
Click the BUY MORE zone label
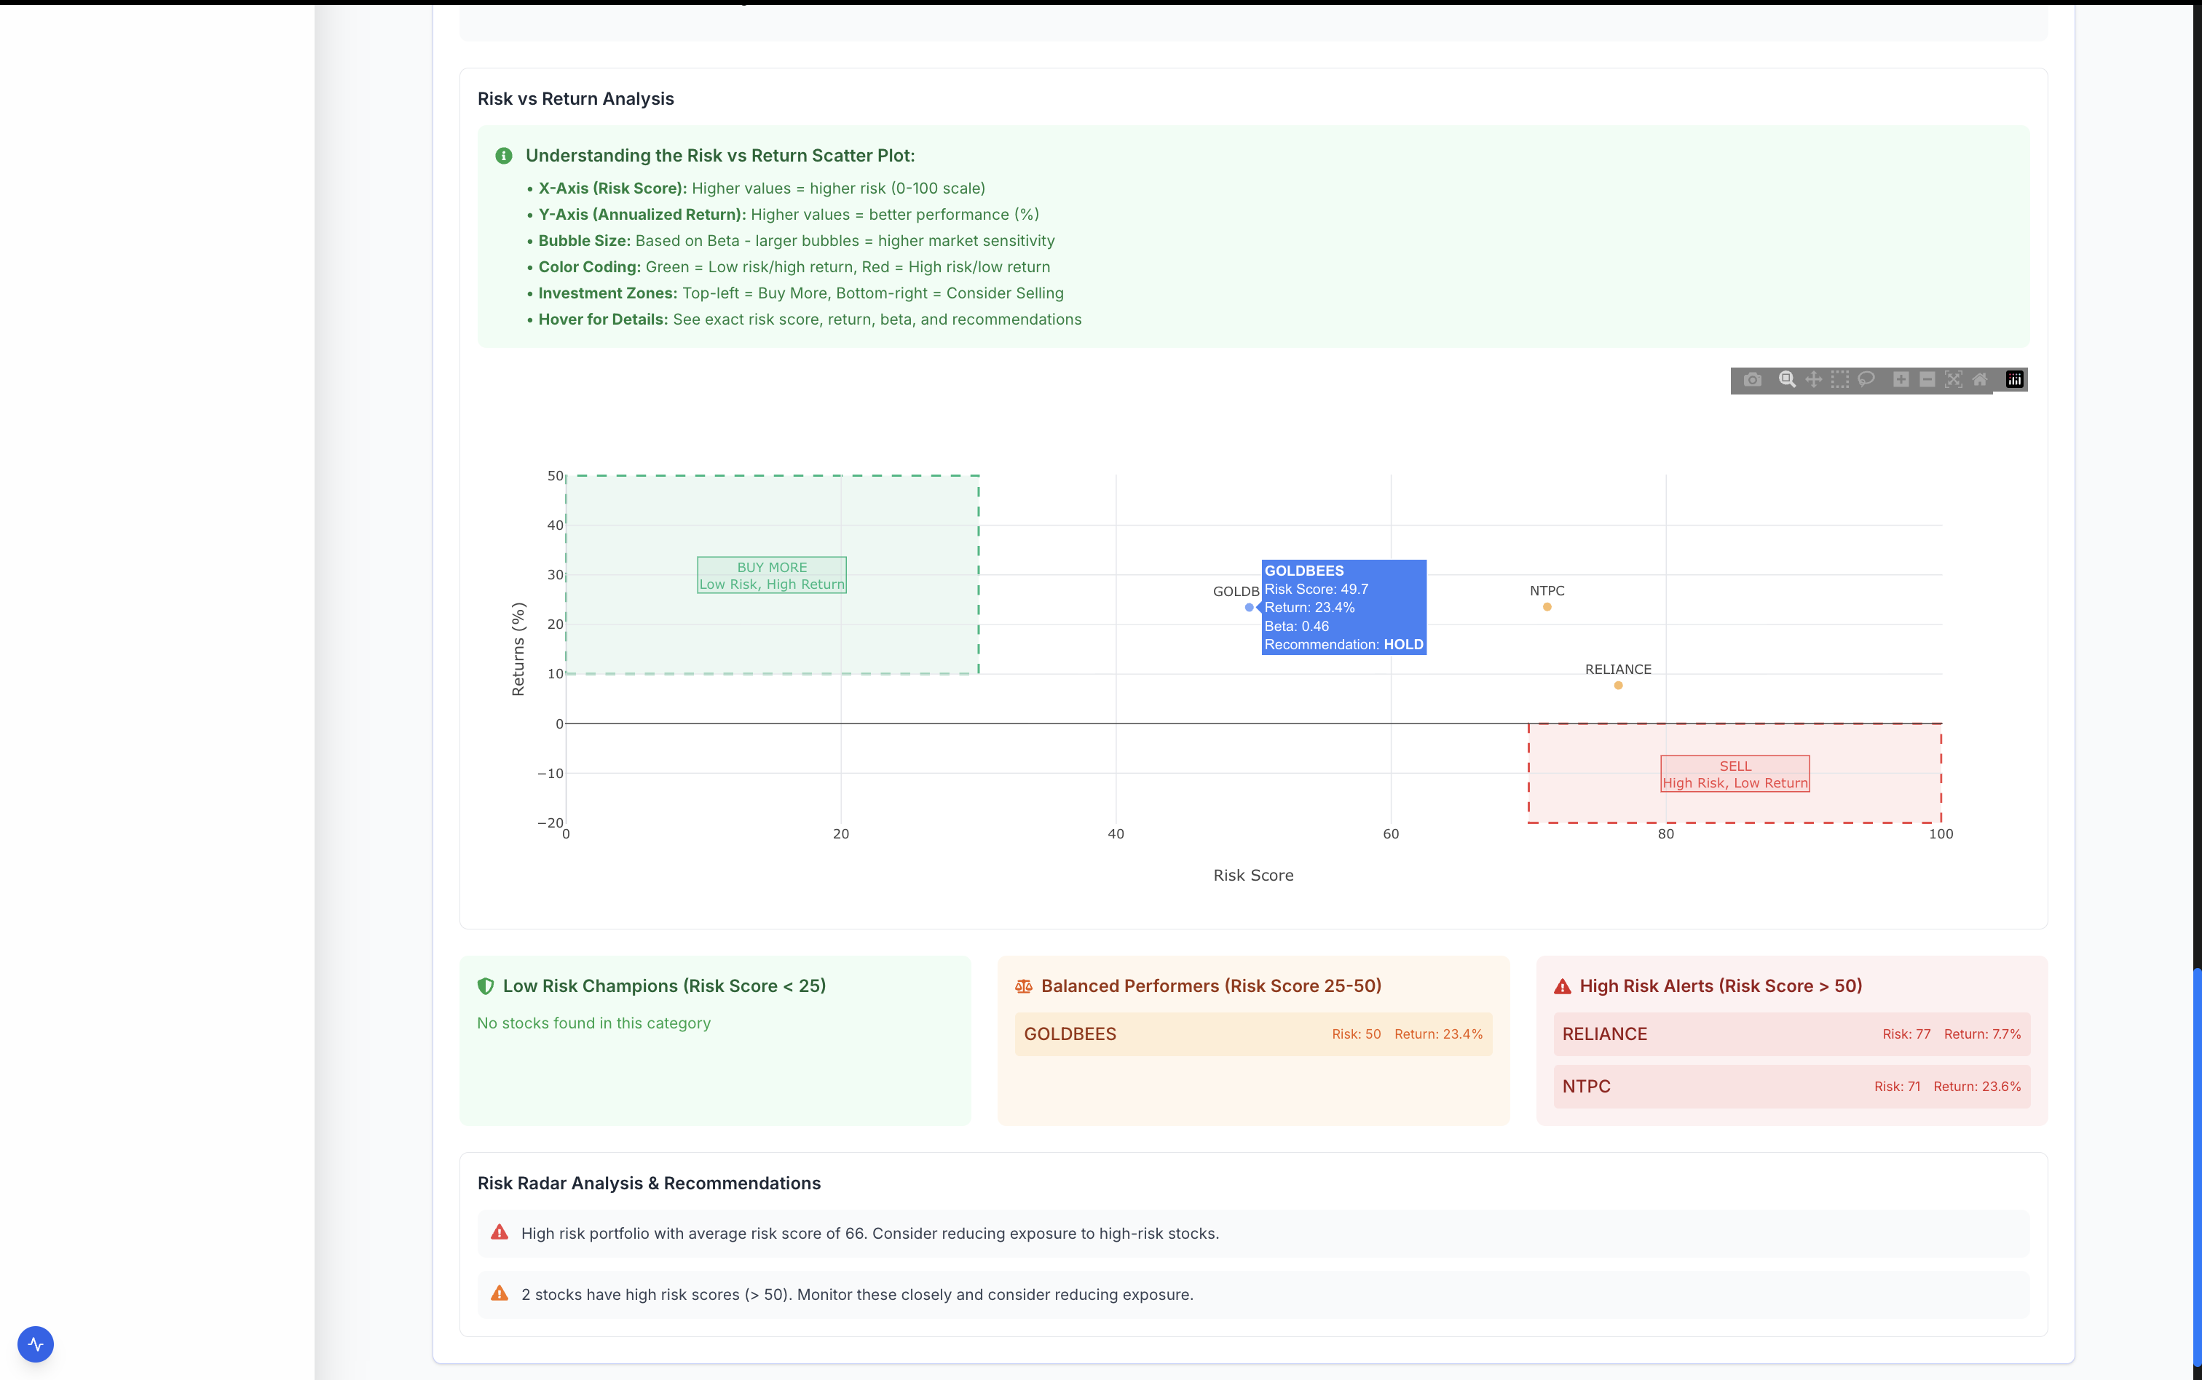(x=771, y=575)
